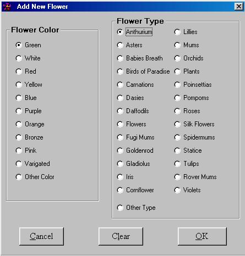Screen dimensions: 245x256
Task: Click the flower icon in title bar
Action: (x=7, y=7)
